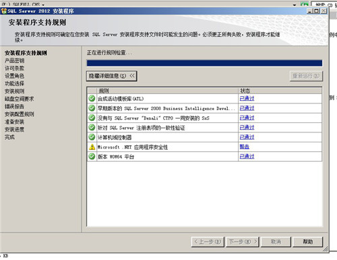Click 上一步 button
The height and width of the screenshot is (260, 337).
208,242
